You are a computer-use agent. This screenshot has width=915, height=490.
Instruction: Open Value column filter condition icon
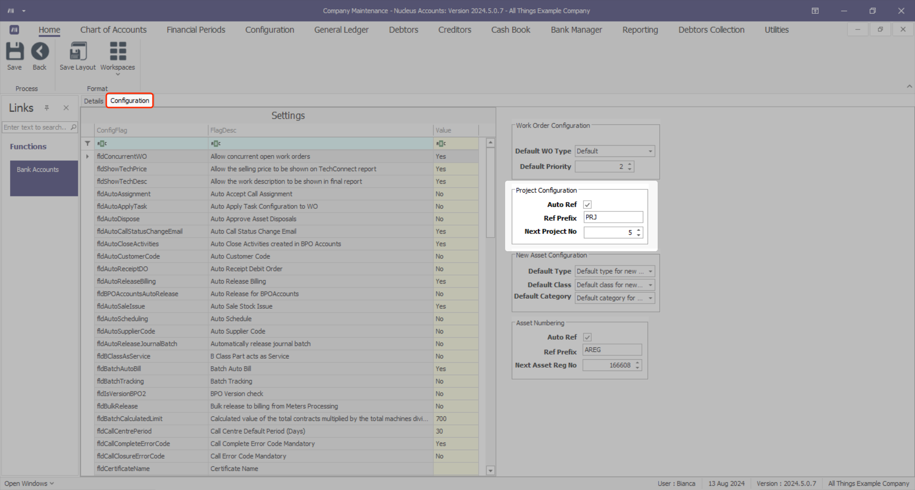point(441,144)
